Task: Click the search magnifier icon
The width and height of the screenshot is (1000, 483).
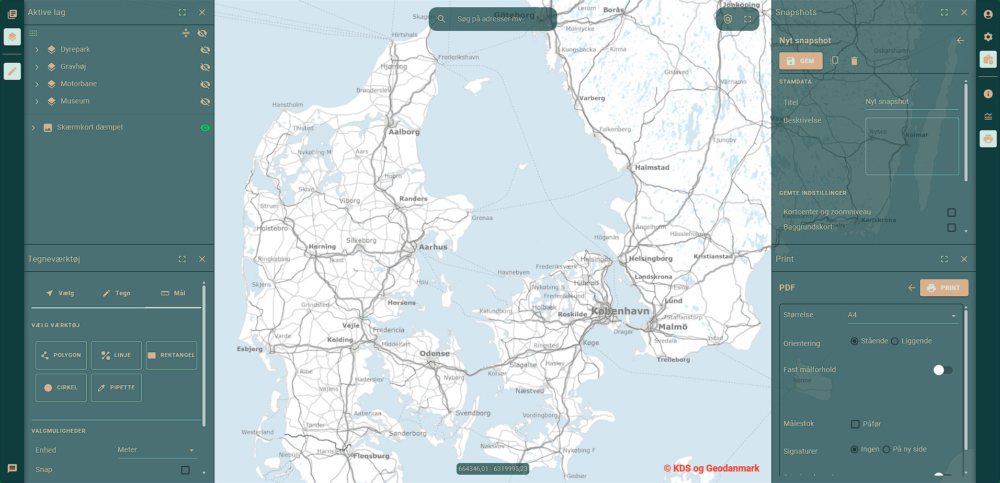Action: pos(441,19)
